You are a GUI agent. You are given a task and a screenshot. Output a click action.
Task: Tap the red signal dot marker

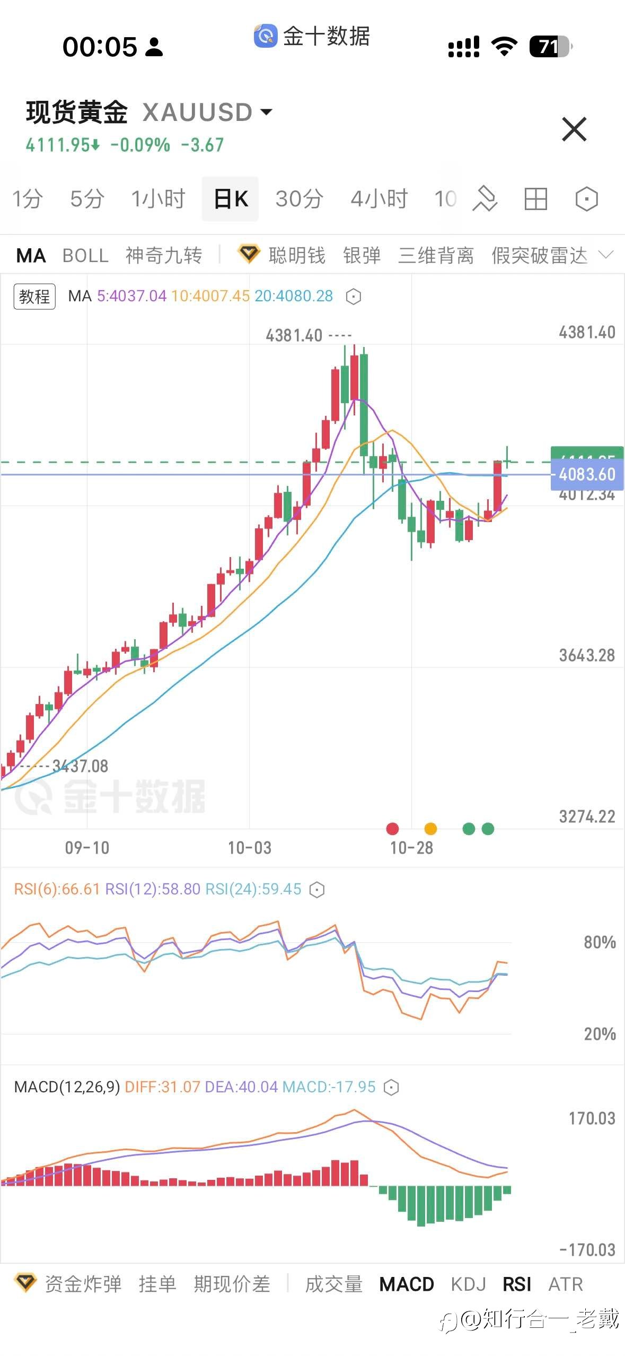click(392, 829)
